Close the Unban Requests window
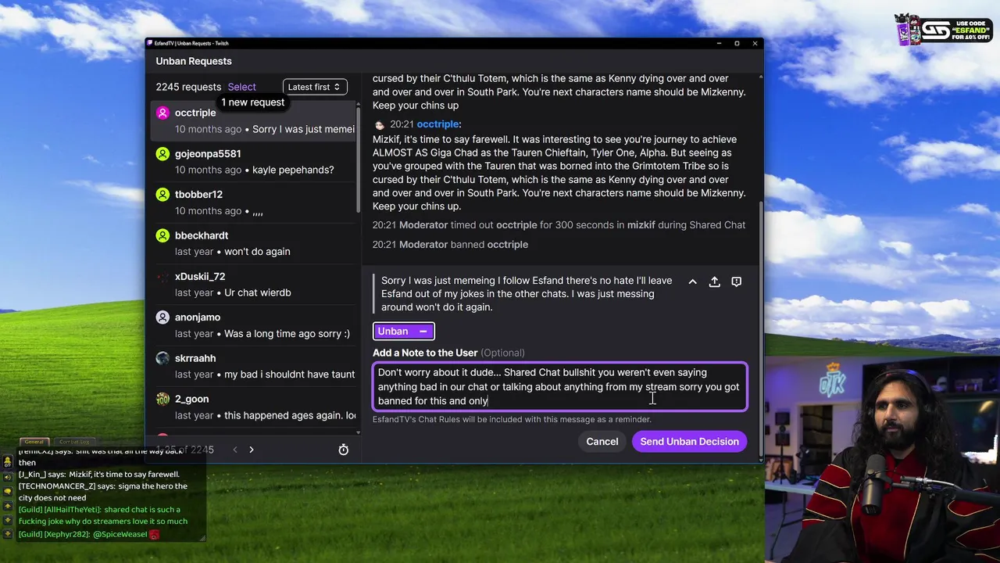This screenshot has width=1000, height=563. pos(755,44)
